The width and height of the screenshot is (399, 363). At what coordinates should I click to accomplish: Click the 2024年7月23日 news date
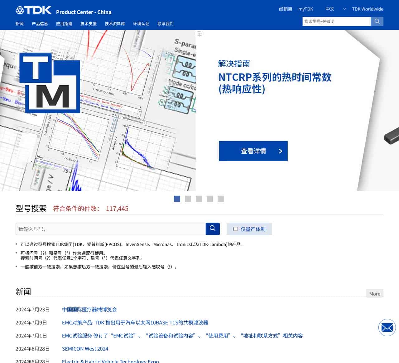[x=33, y=309]
